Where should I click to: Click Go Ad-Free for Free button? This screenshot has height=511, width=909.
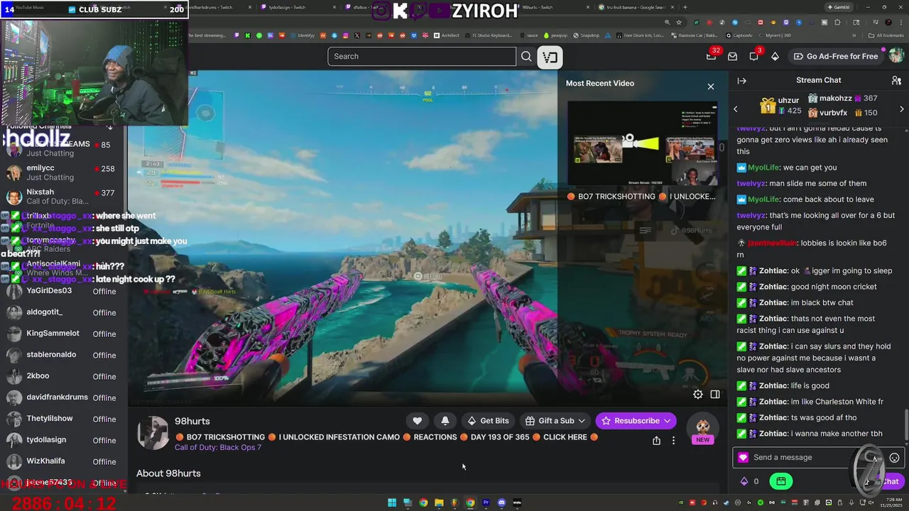835,56
